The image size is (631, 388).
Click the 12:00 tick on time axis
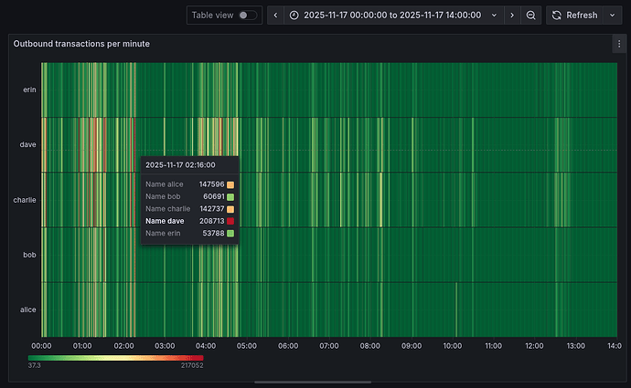[535, 346]
